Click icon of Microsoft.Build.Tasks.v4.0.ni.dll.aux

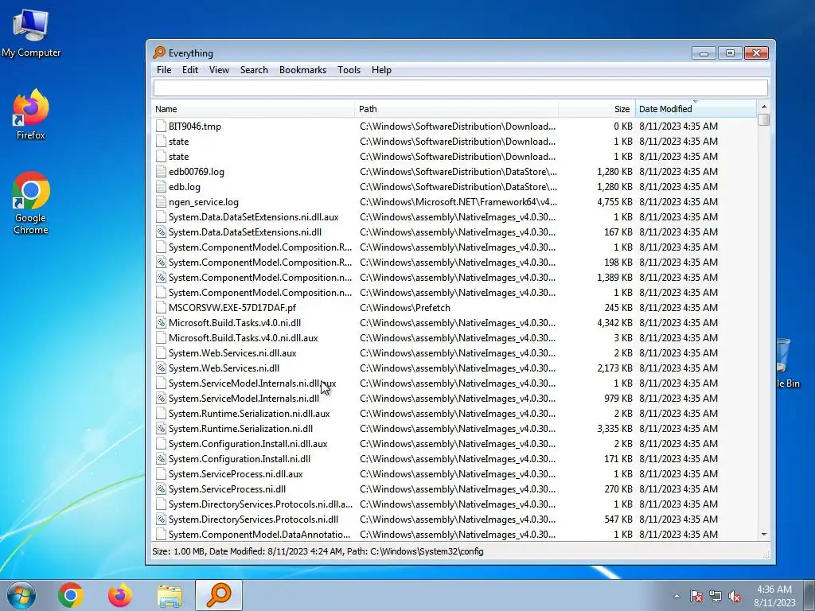click(161, 337)
